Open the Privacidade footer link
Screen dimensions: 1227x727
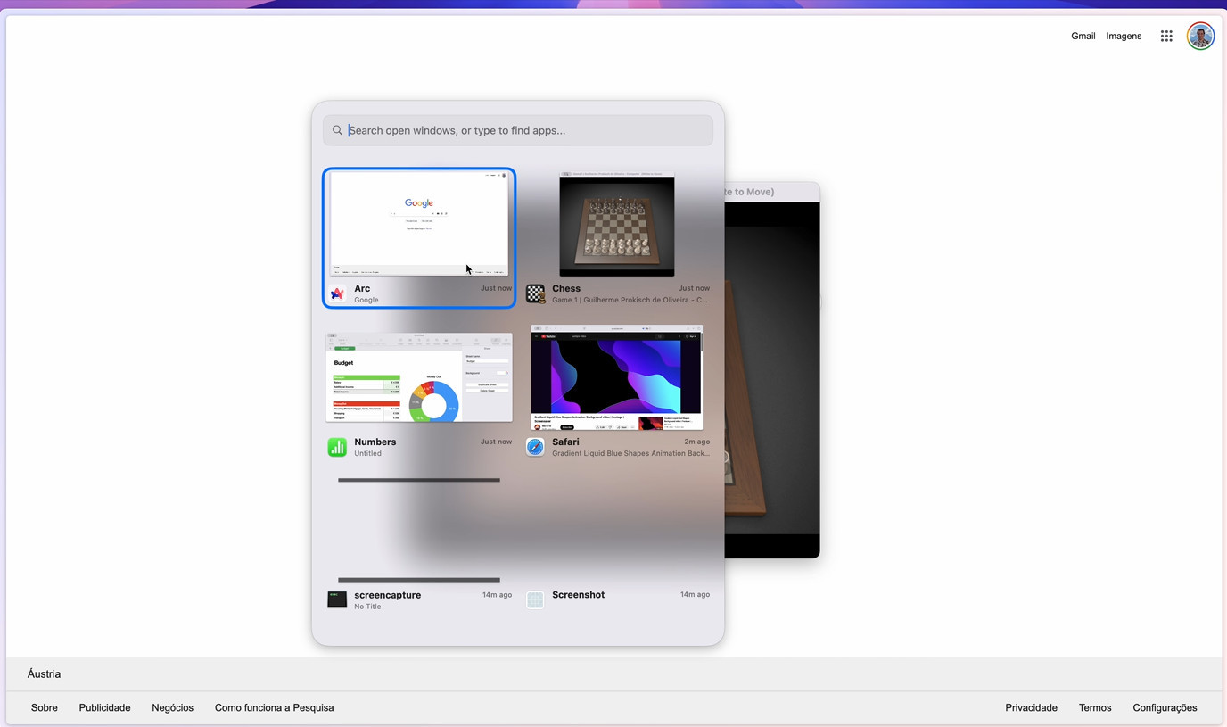[1032, 707]
